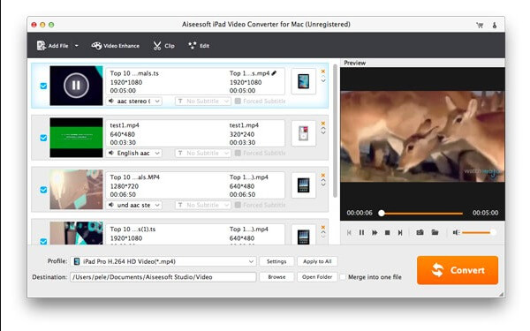Click the Top 1...).mp4 output name in third row

point(249,177)
